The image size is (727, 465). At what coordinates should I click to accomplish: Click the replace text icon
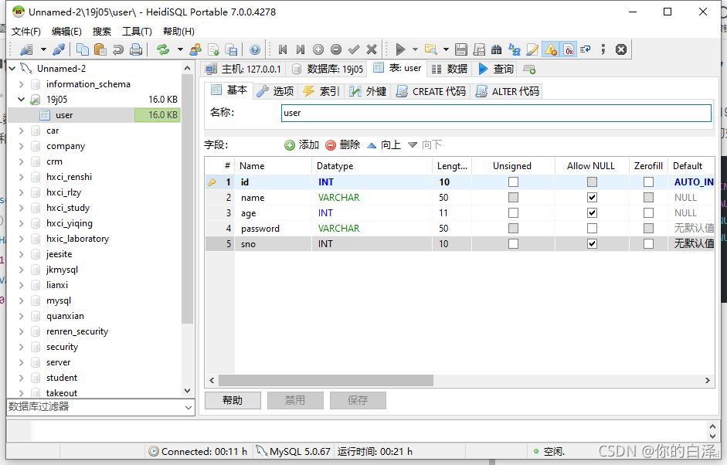point(515,49)
